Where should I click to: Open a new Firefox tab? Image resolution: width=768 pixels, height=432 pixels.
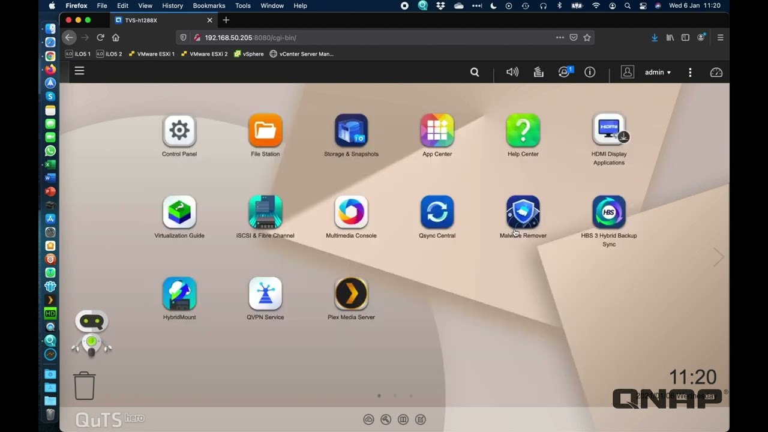tap(226, 20)
